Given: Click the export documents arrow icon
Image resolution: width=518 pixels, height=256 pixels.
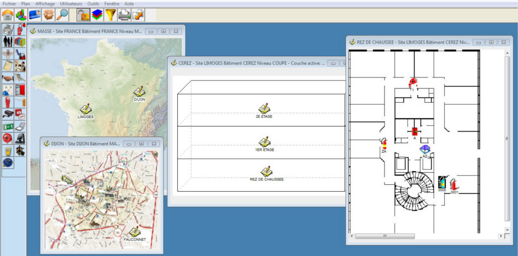Looking at the screenshot, I should click(138, 15).
